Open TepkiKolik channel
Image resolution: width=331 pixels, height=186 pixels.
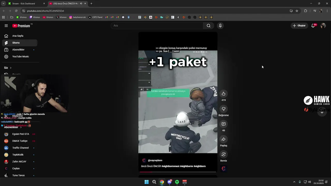[x=20, y=155]
